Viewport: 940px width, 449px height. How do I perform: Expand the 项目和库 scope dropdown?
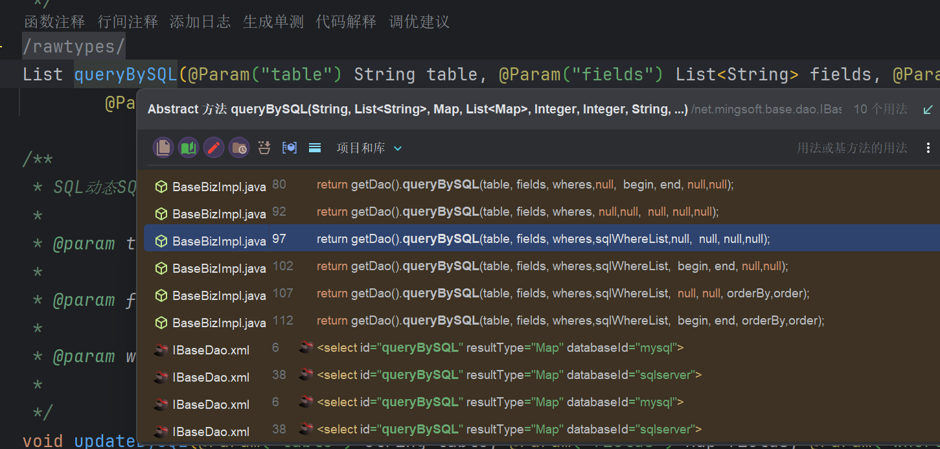[x=361, y=148]
